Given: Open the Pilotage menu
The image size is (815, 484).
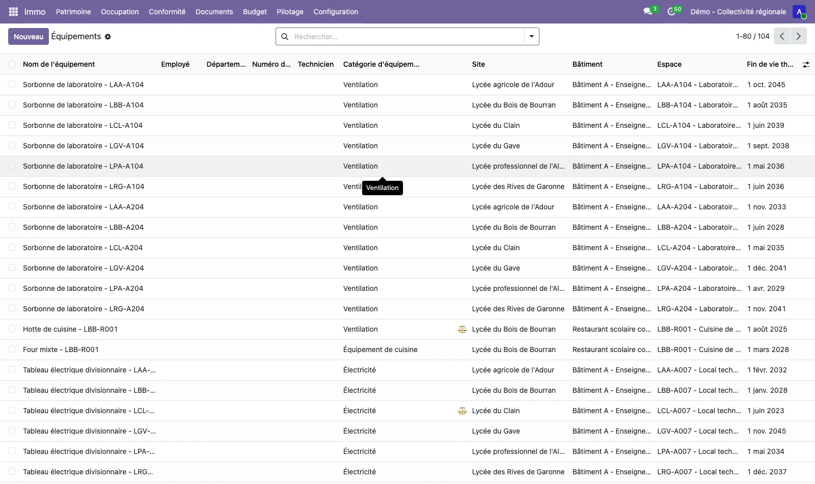Looking at the screenshot, I should pos(290,12).
